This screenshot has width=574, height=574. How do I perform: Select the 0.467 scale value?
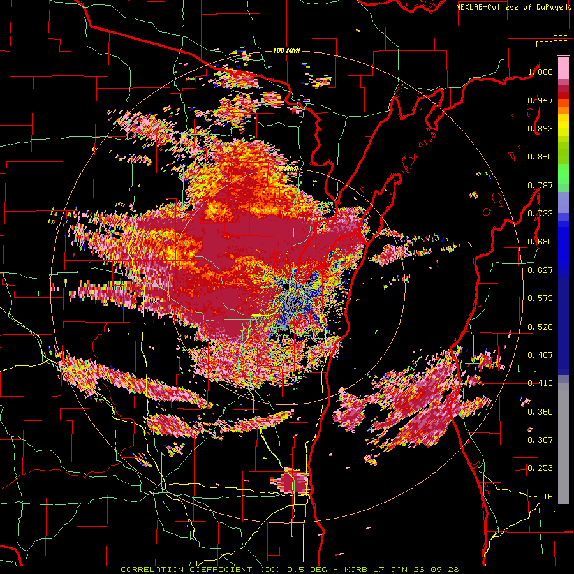click(540, 355)
